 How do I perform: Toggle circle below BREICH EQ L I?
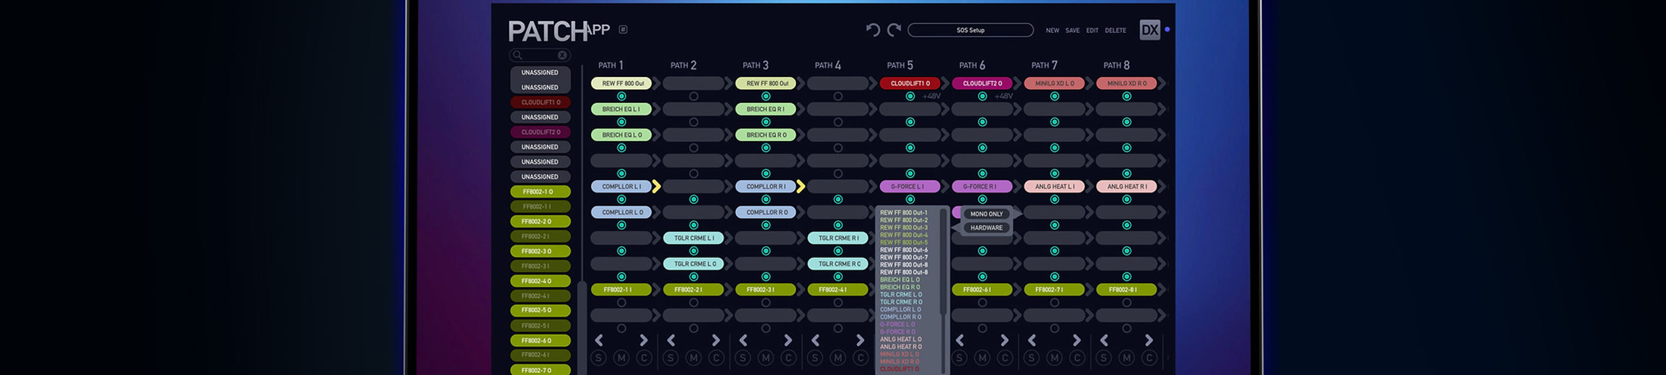[x=621, y=122]
